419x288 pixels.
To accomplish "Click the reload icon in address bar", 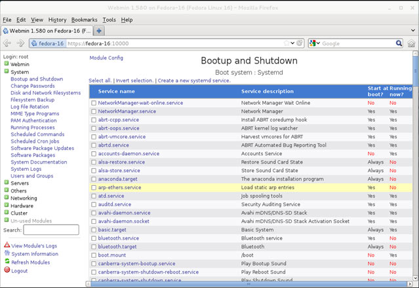I will (300, 43).
